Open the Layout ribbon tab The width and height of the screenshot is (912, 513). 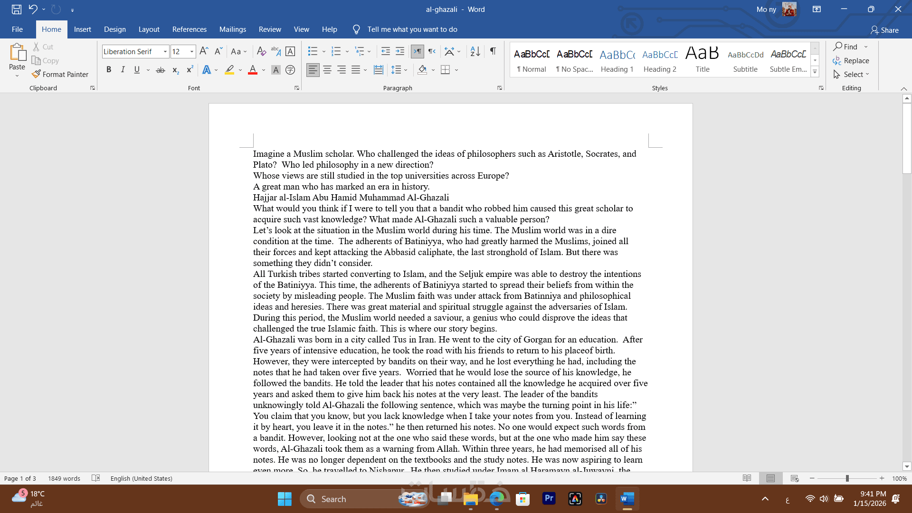pos(149,29)
